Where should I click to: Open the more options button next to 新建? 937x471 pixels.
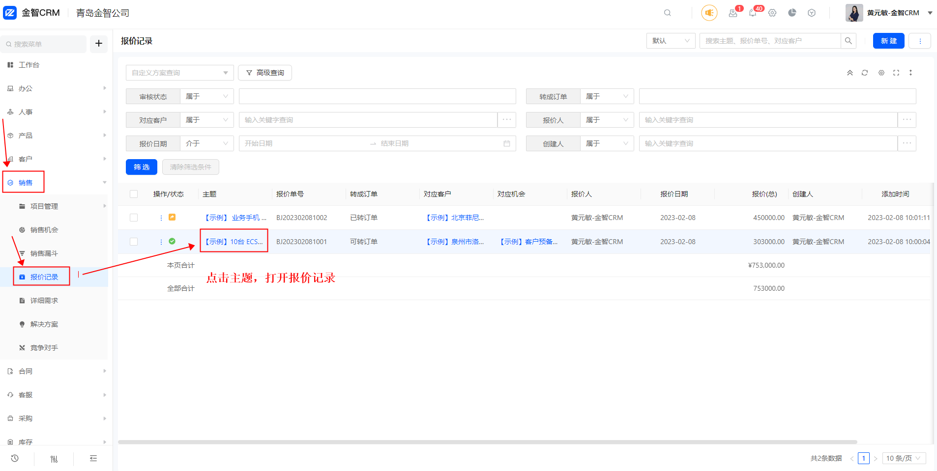point(920,41)
